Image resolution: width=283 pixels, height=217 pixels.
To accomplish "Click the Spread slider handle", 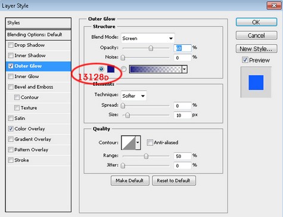I will pyautogui.click(x=123, y=106).
